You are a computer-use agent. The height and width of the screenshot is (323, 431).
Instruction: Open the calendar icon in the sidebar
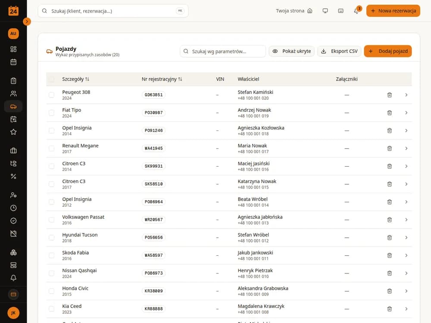point(13,62)
